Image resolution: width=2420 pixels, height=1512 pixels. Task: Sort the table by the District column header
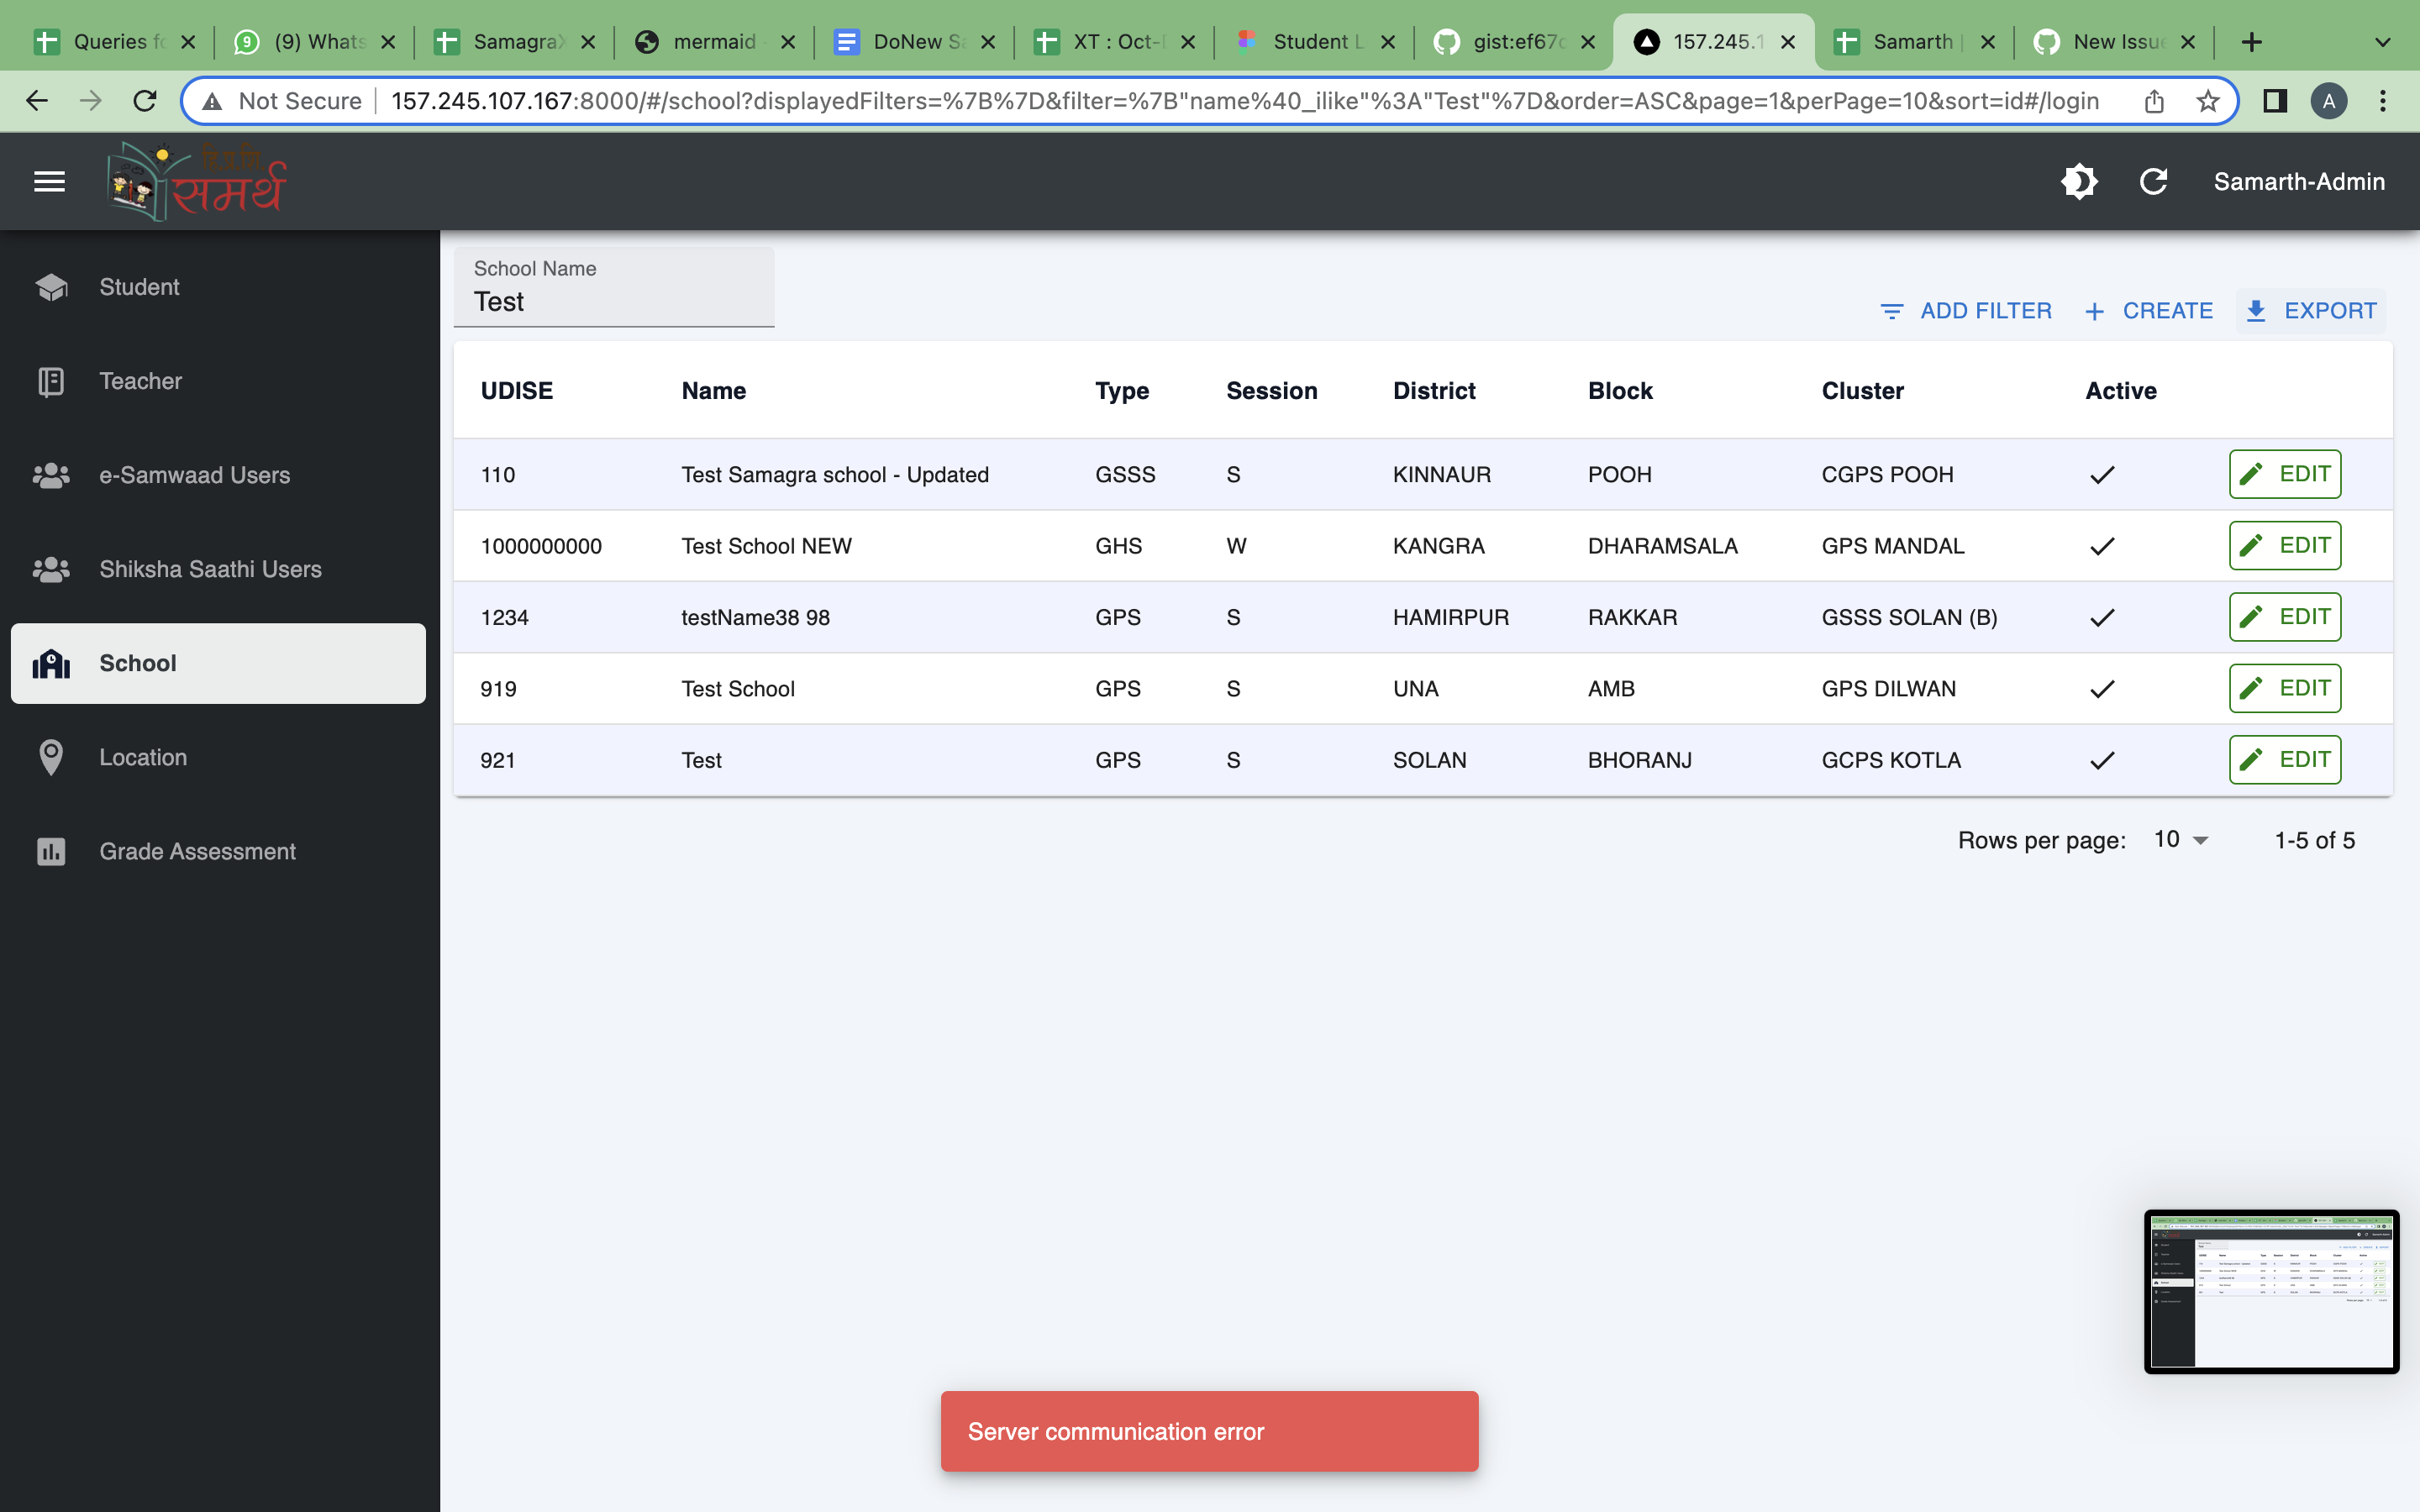point(1433,391)
